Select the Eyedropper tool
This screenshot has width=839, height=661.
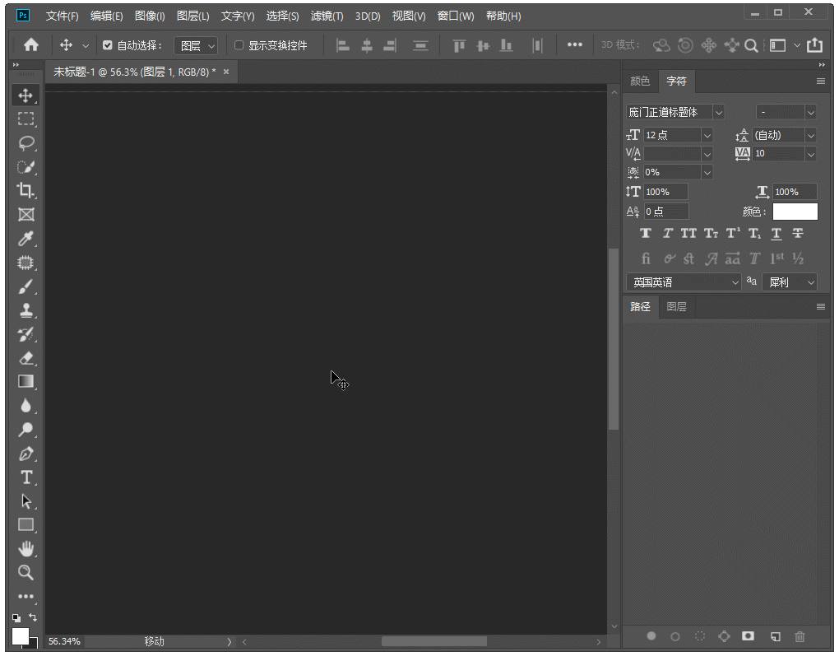pyautogui.click(x=25, y=239)
